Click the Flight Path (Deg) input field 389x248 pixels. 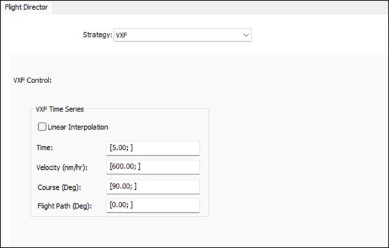pyautogui.click(x=153, y=206)
